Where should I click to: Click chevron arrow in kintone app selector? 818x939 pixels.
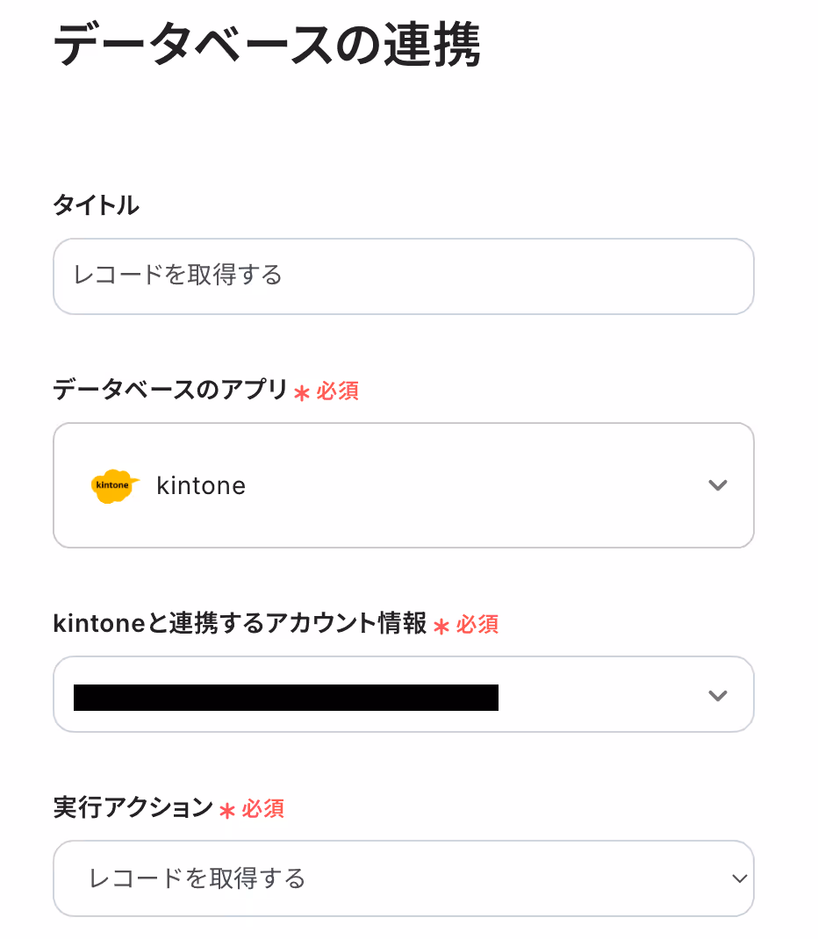click(x=717, y=485)
